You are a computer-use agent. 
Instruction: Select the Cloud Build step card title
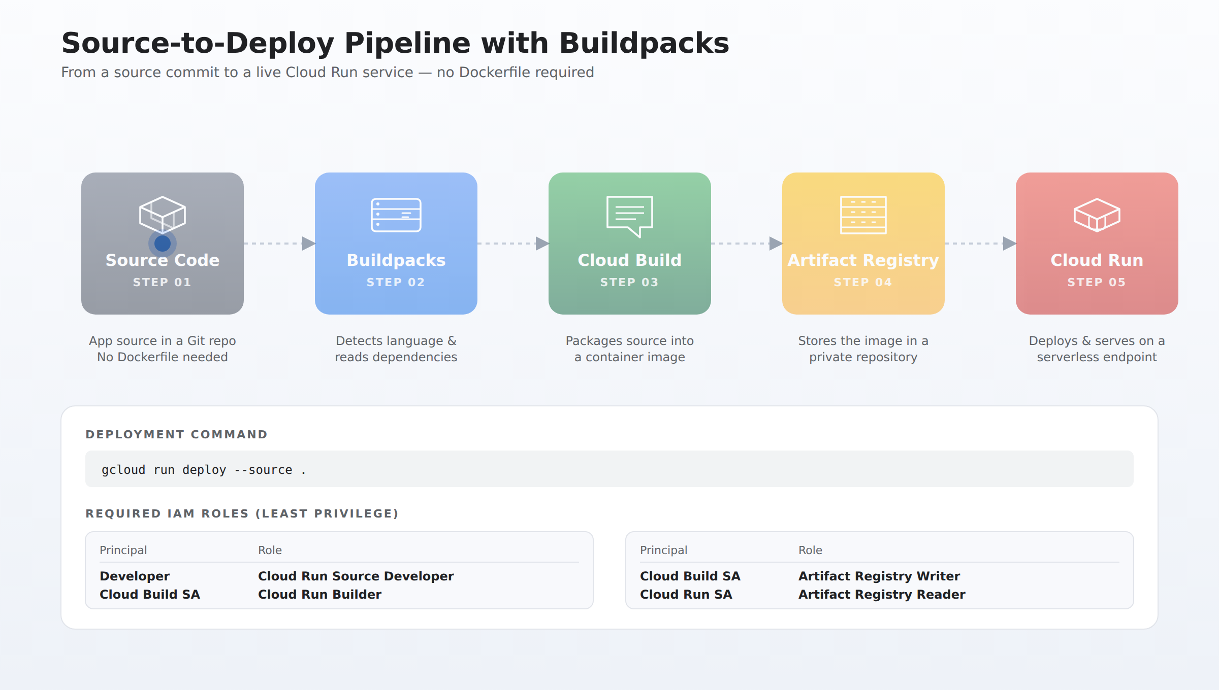(630, 260)
